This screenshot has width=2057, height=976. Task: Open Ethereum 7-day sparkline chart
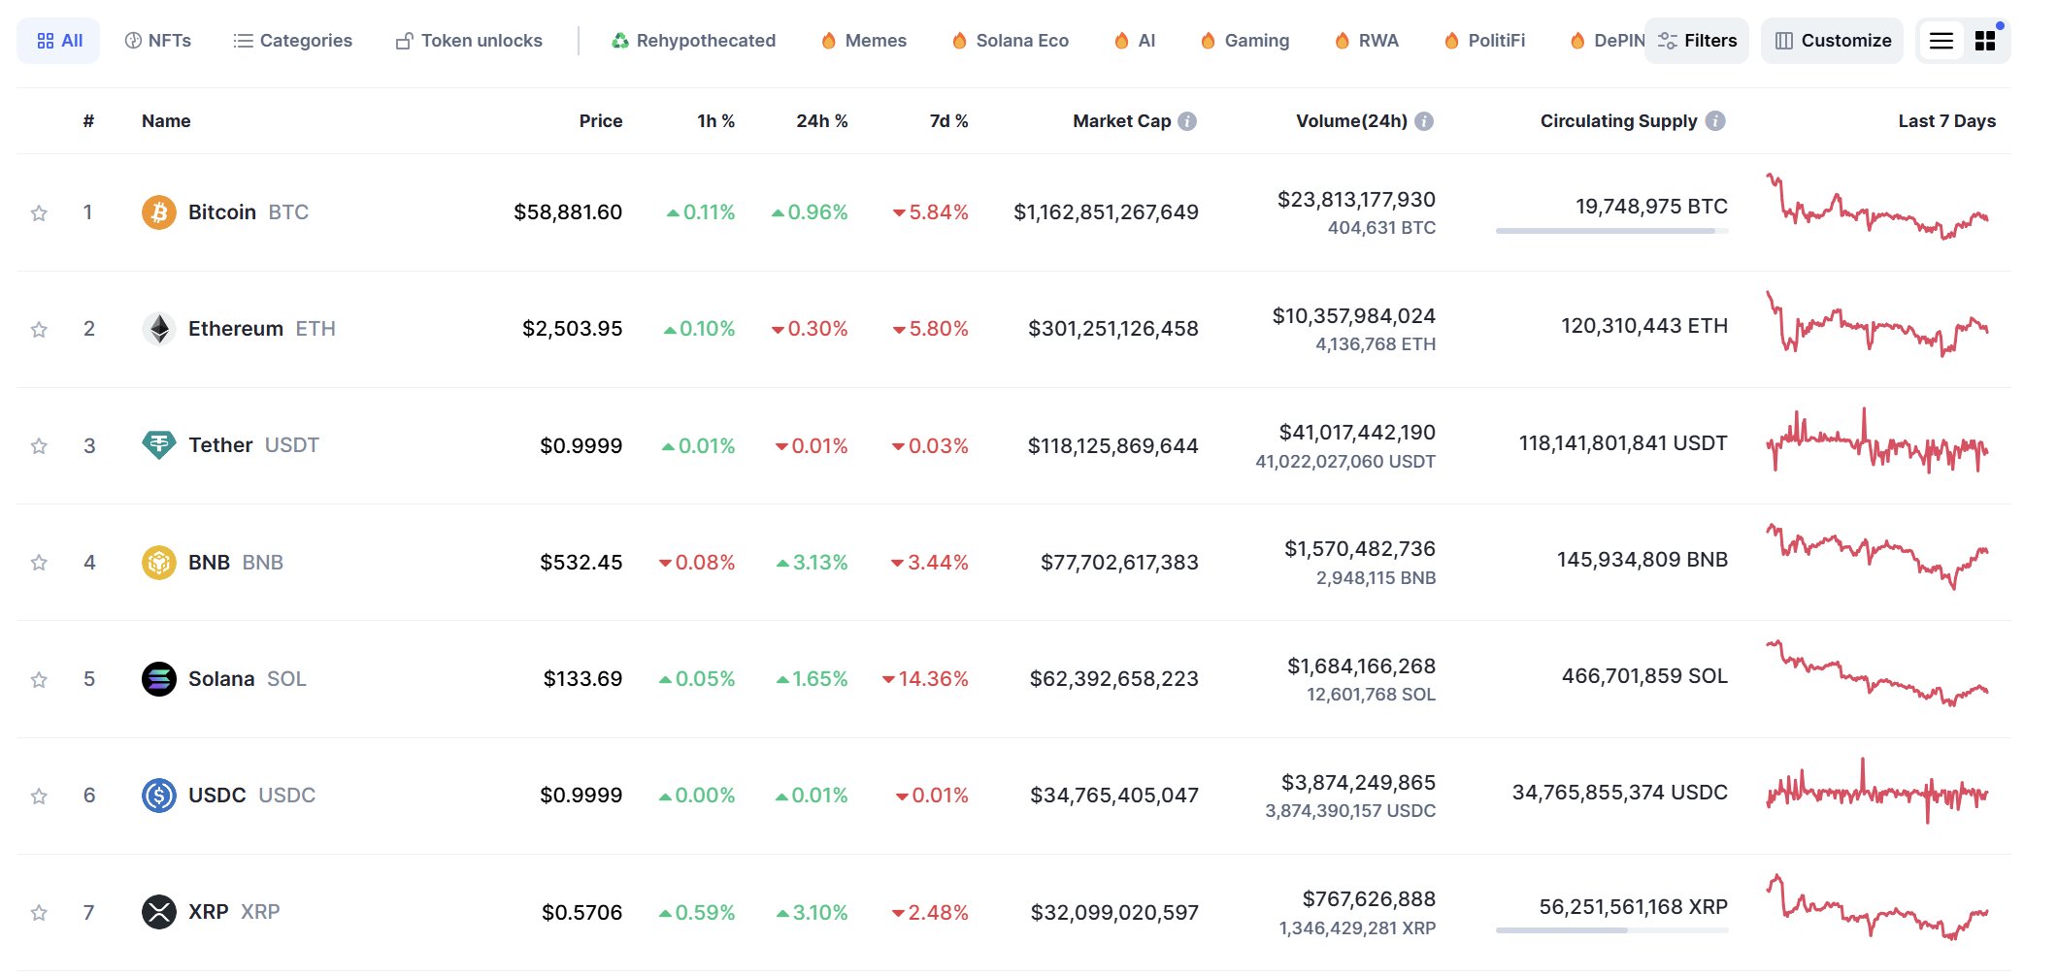(1877, 323)
